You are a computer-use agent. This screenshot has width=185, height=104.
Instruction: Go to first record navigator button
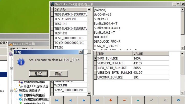(57, 100)
